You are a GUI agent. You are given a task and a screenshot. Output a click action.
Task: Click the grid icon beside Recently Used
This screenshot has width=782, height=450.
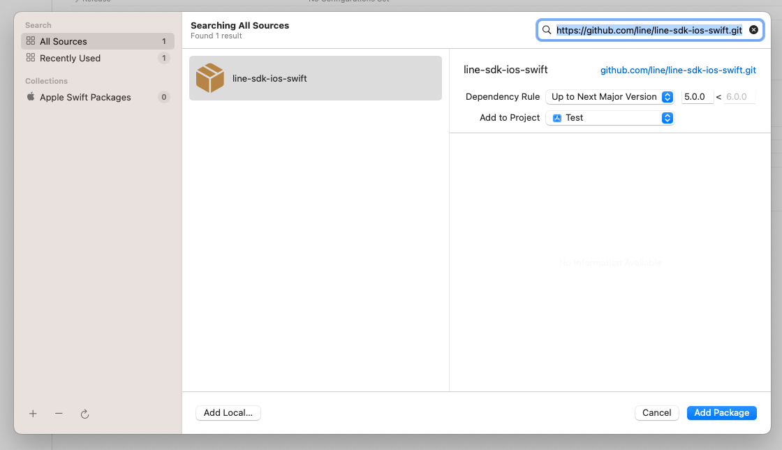31,58
